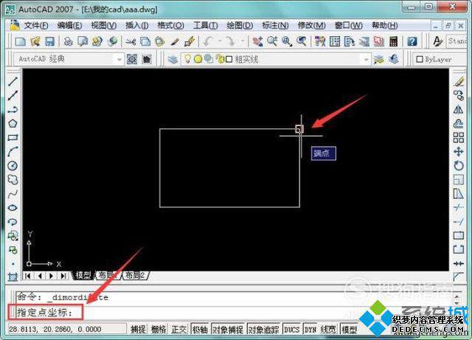Click the Erase tool in modify toolbar
The height and width of the screenshot is (340, 472).
459,81
